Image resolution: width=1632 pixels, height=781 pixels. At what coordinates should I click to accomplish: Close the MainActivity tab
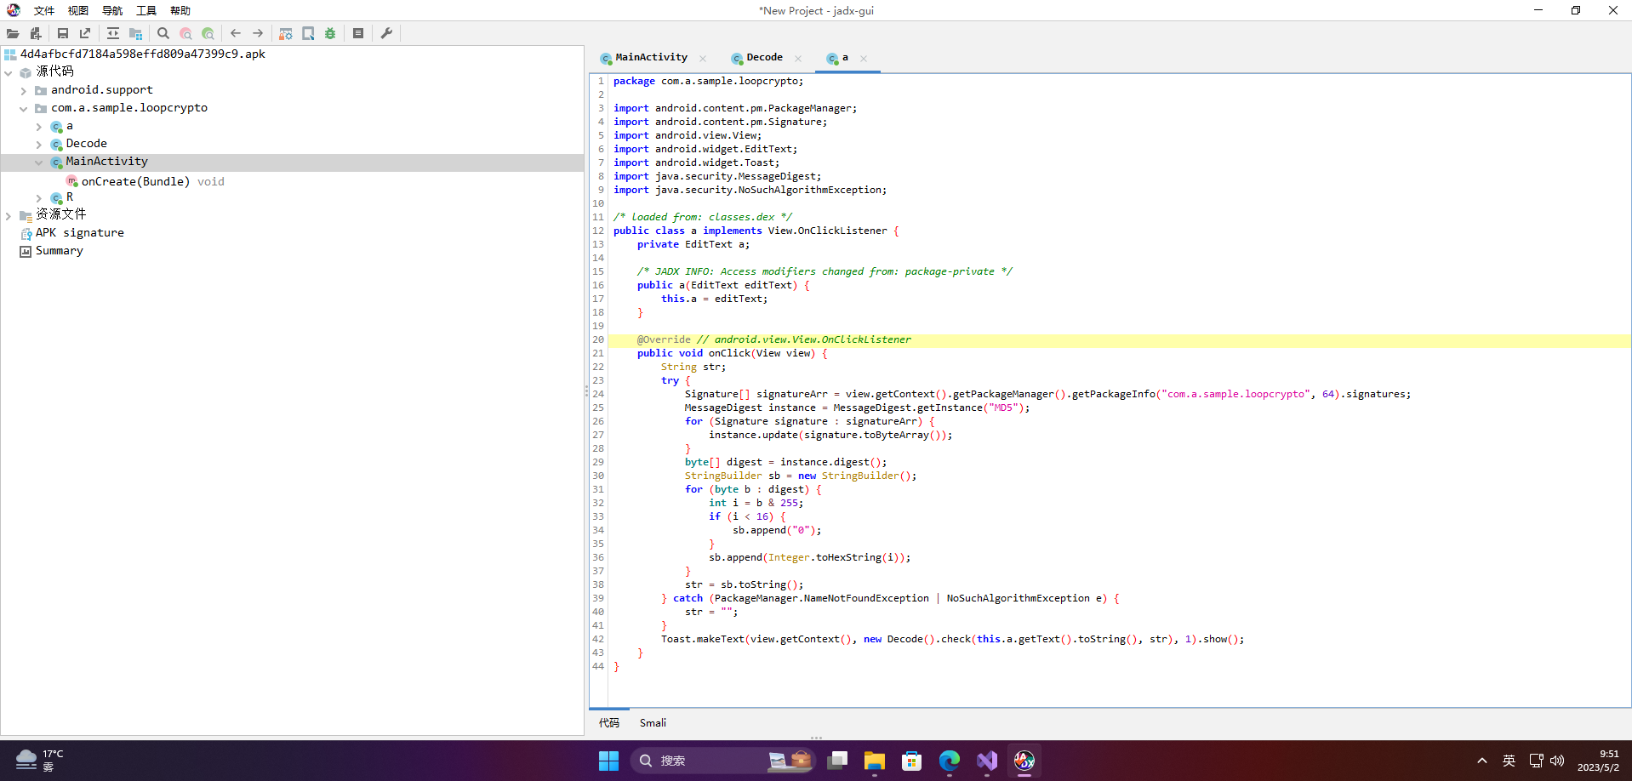pyautogui.click(x=703, y=59)
